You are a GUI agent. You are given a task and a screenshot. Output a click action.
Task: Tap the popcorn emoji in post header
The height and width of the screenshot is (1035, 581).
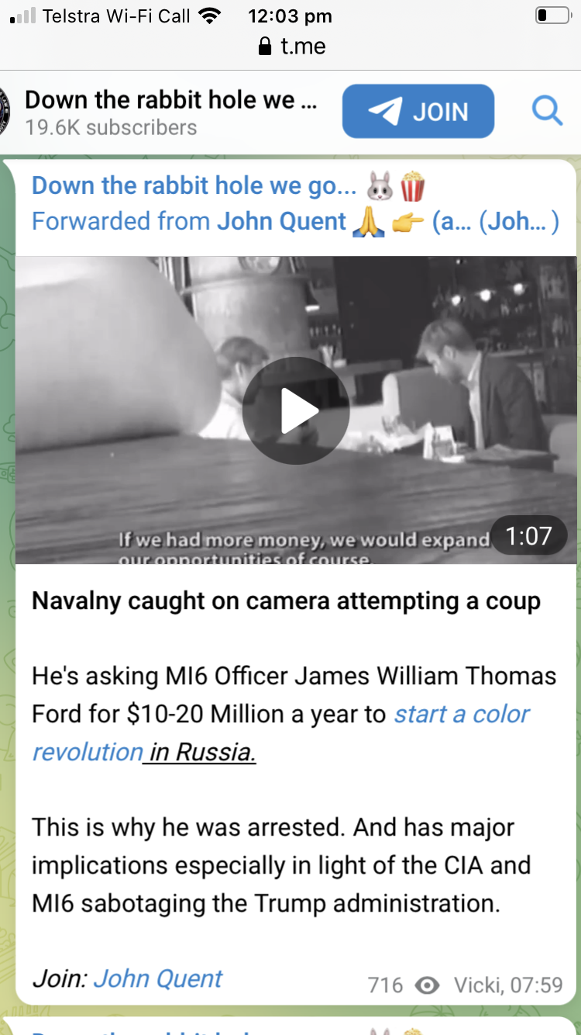(x=413, y=186)
